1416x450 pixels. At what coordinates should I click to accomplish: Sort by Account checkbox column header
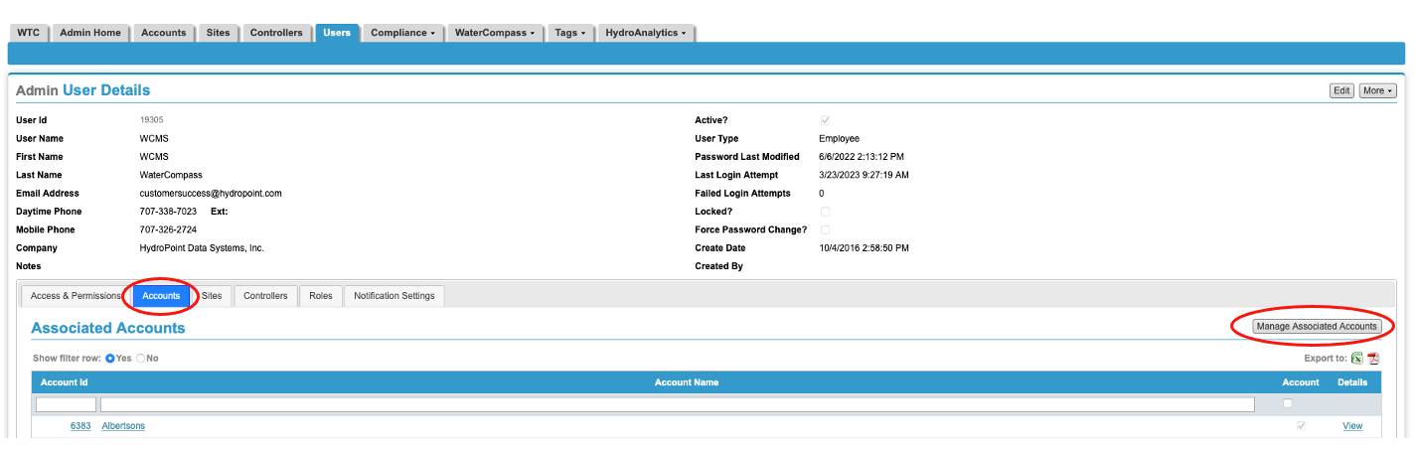coord(1301,382)
